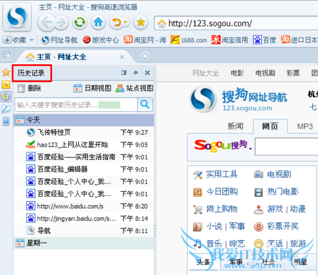
Task: Expand the 收藏 dropdown arrow
Action: (32, 40)
